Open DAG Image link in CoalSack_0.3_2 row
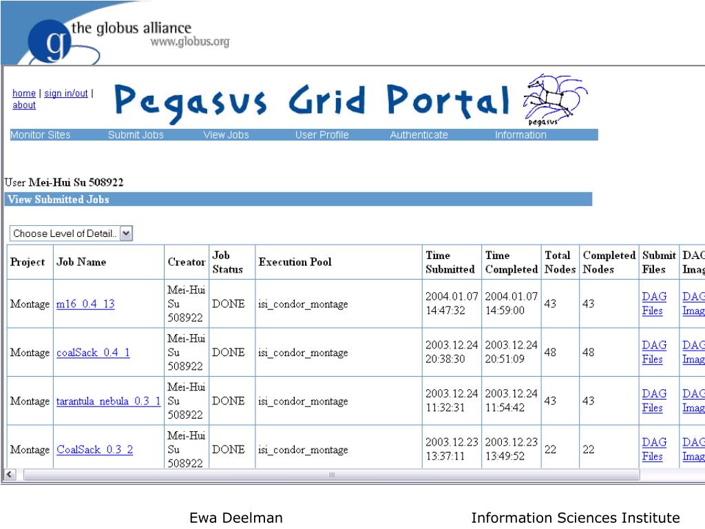 693,449
